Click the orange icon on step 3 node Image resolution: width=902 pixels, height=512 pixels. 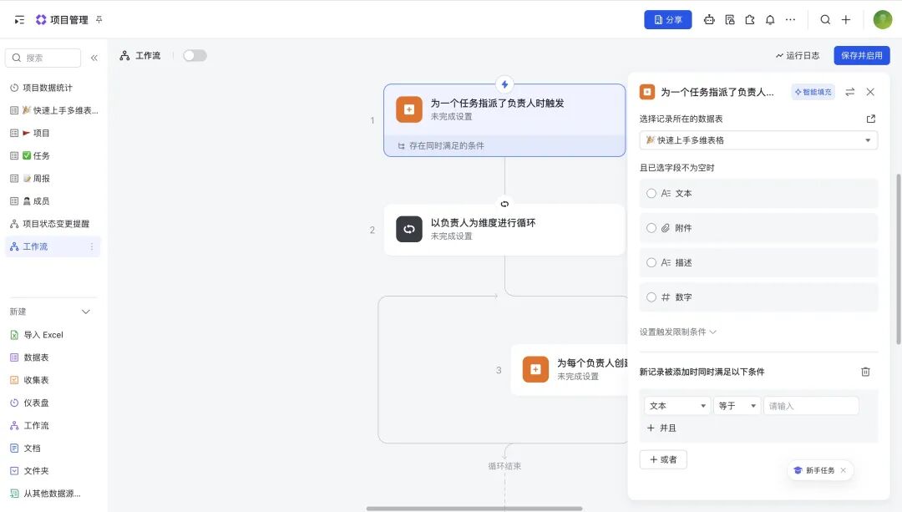pyautogui.click(x=535, y=369)
